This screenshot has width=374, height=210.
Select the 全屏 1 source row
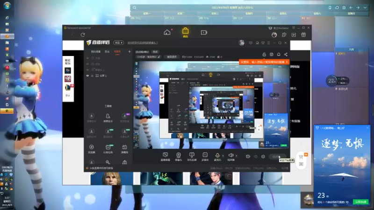tap(108, 76)
